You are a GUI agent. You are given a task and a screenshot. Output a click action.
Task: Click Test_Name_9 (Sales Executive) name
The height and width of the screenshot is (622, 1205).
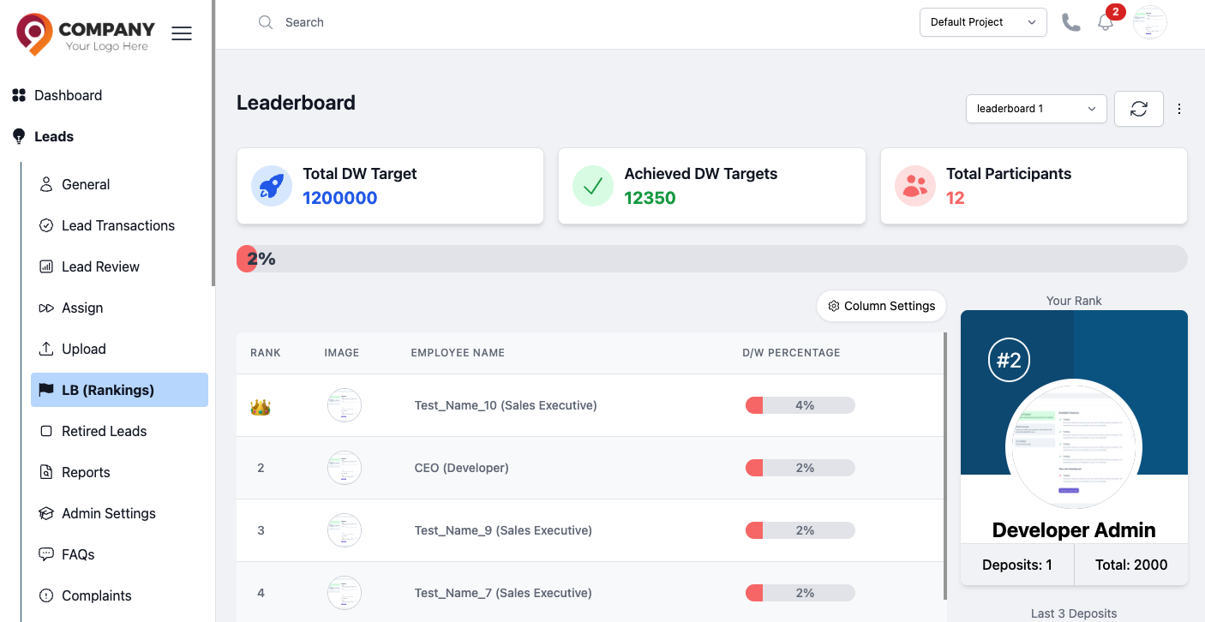click(503, 530)
